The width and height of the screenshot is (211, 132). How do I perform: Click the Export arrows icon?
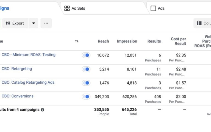pyautogui.click(x=8, y=23)
